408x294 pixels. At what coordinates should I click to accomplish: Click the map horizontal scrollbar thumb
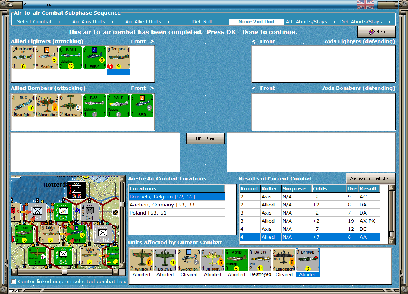point(64,272)
